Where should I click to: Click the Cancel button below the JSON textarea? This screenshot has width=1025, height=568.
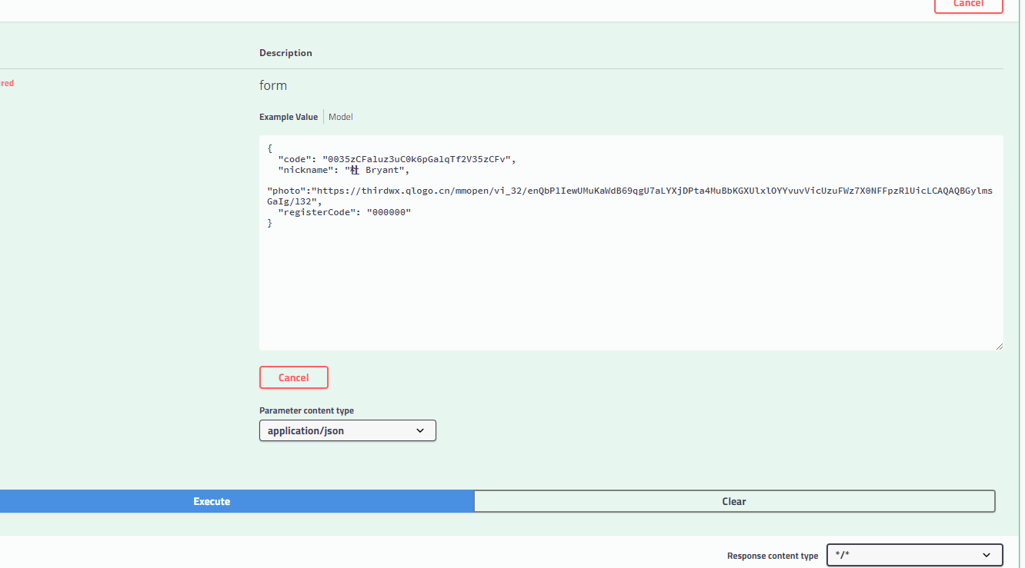[294, 377]
